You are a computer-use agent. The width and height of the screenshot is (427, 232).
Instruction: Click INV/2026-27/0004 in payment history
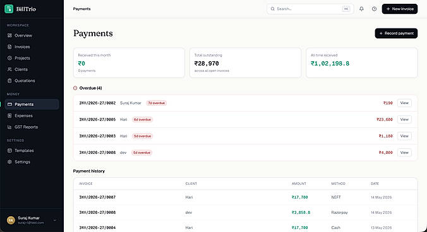(97, 228)
